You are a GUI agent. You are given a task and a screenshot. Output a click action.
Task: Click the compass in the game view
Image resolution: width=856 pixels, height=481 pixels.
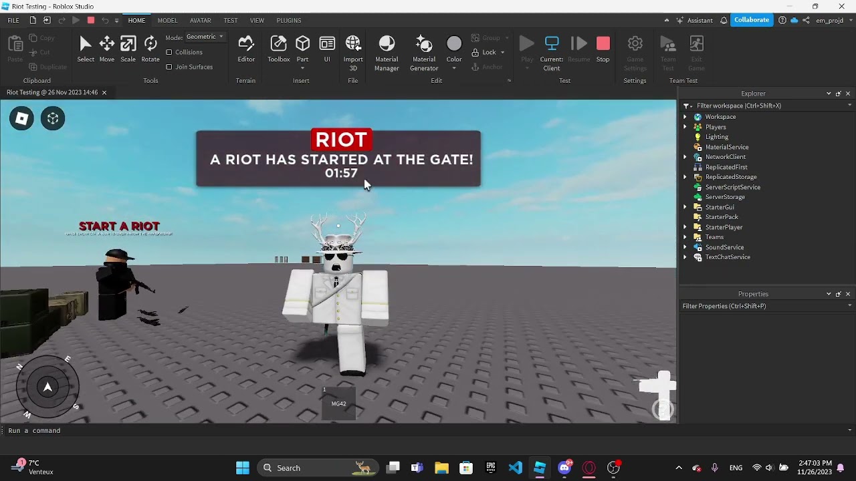pyautogui.click(x=47, y=386)
